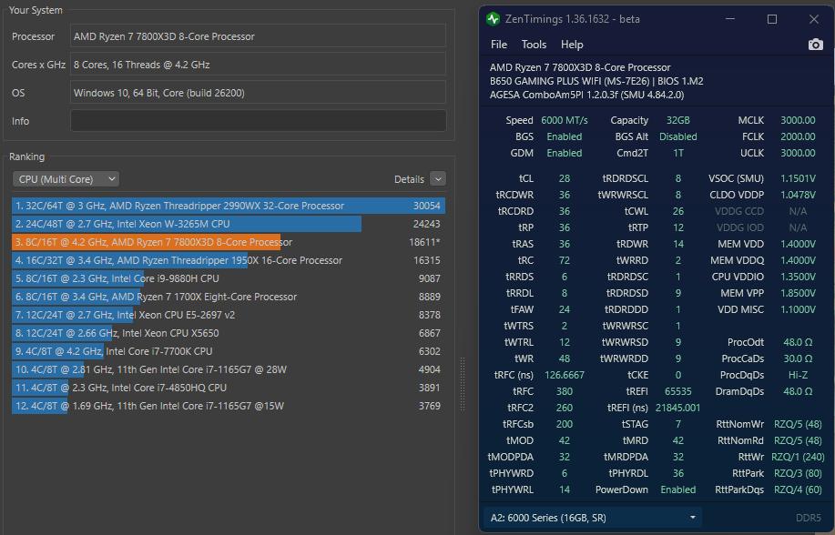The image size is (835, 535).
Task: Maximize the ZenTimings window
Action: pyautogui.click(x=772, y=19)
